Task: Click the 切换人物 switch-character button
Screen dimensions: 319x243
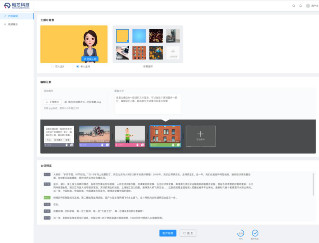Action: (x=90, y=59)
